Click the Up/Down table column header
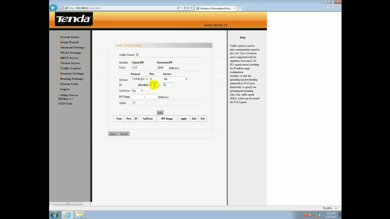390x219 pixels. (x=147, y=119)
